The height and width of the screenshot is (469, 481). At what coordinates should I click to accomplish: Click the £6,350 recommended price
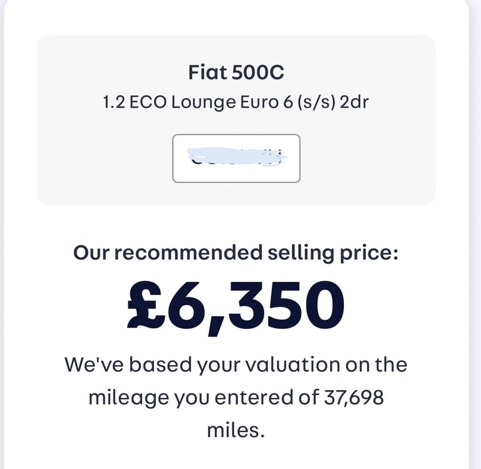tap(236, 306)
